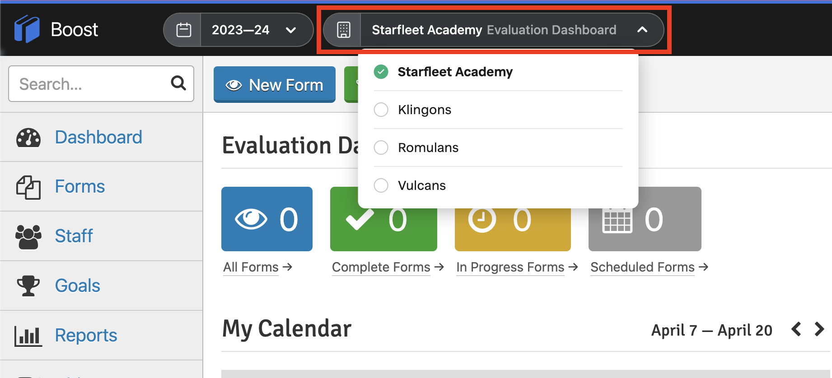The width and height of the screenshot is (832, 378).
Task: Click the Reports bar chart icon
Action: (28, 336)
